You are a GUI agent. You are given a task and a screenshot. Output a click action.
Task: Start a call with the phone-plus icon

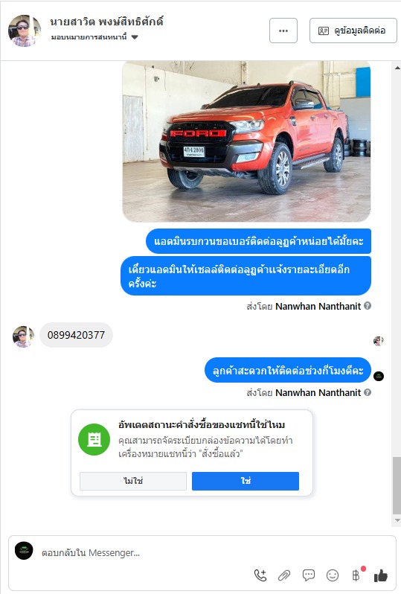(x=260, y=575)
